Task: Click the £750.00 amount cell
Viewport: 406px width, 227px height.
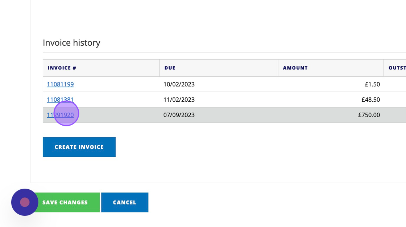Action: [x=369, y=115]
